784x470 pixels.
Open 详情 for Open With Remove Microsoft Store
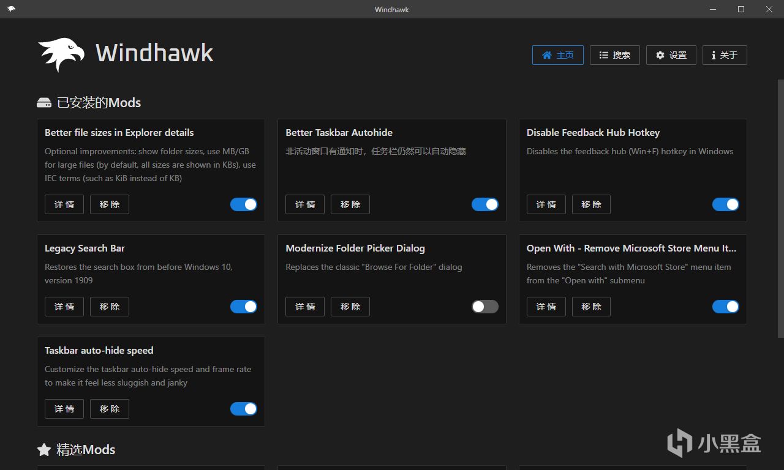[546, 307]
